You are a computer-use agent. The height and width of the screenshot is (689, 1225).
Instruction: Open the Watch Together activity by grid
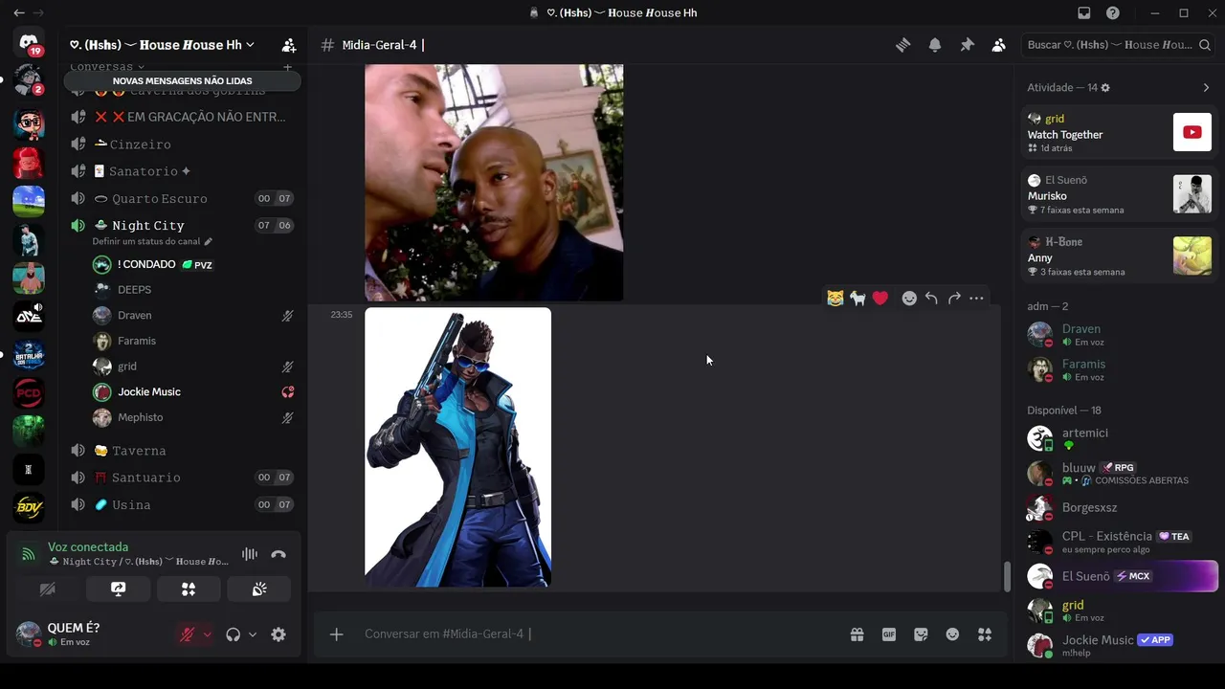1119,133
